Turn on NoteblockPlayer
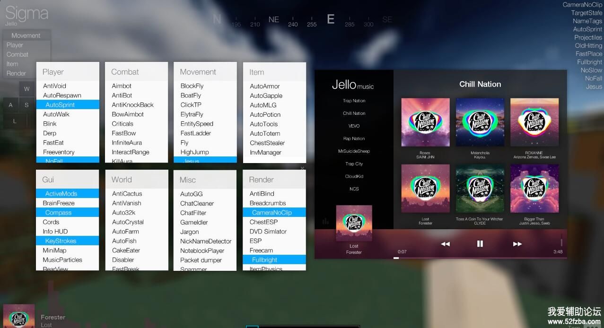This screenshot has width=604, height=328. (205, 251)
